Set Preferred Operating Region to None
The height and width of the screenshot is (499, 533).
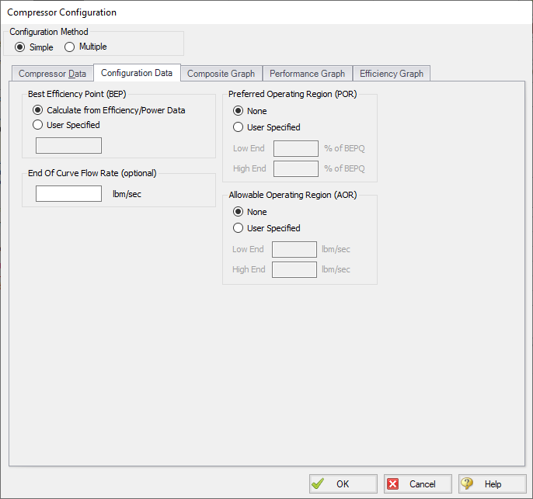239,111
